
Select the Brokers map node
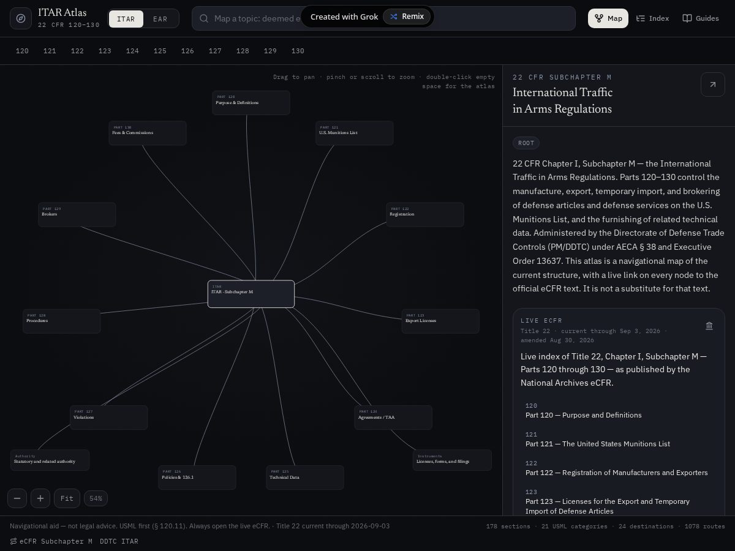click(x=77, y=214)
